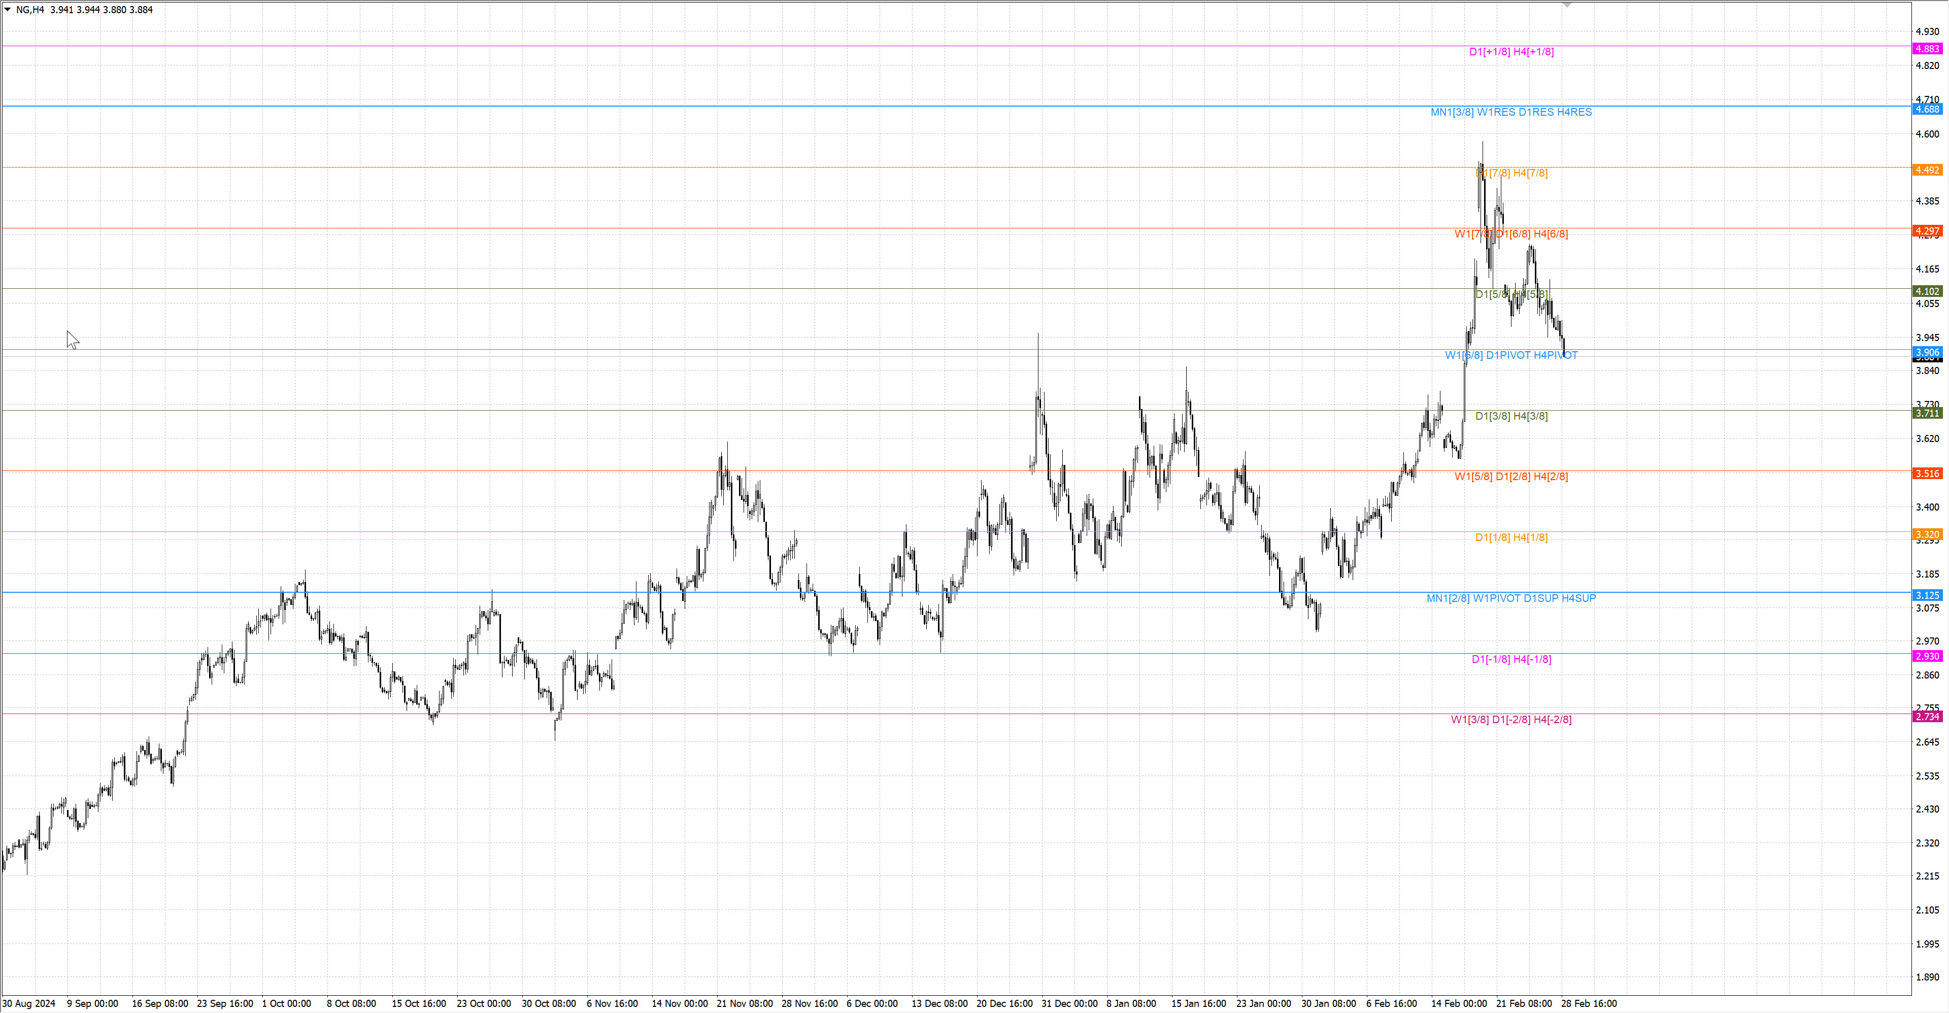Click the D1[+1/8] H4[+1/8] level label
Viewport: 1949px width, 1013px height.
[1511, 51]
